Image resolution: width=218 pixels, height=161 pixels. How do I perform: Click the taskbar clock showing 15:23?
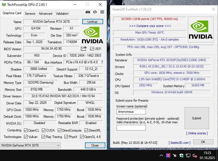tap(207, 153)
